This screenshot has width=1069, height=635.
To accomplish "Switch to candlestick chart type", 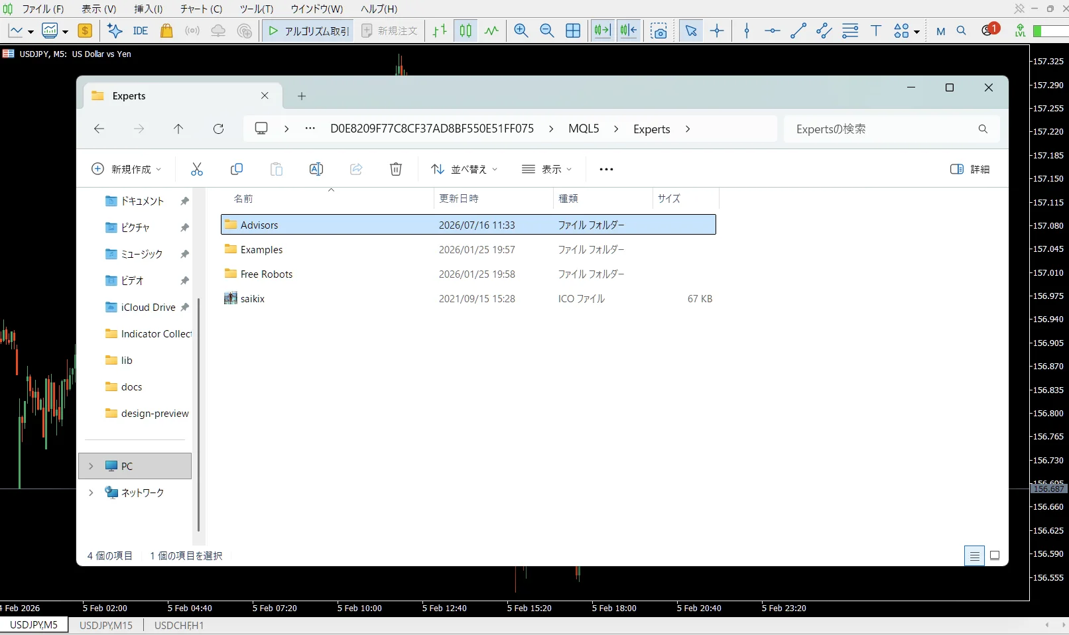I will tap(466, 30).
